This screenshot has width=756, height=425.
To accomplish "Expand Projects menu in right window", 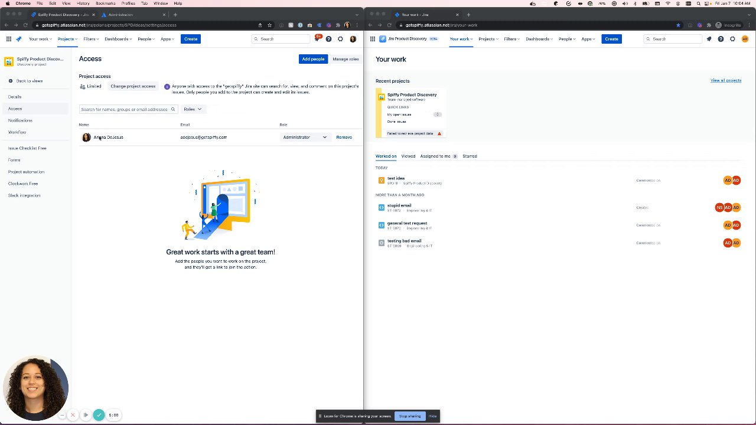I will point(488,39).
